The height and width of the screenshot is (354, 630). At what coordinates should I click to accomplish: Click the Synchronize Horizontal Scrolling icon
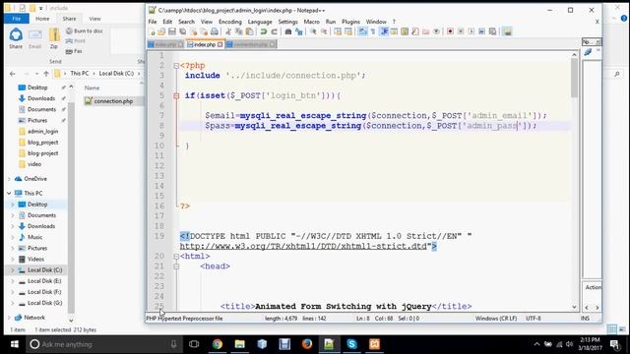(x=347, y=31)
